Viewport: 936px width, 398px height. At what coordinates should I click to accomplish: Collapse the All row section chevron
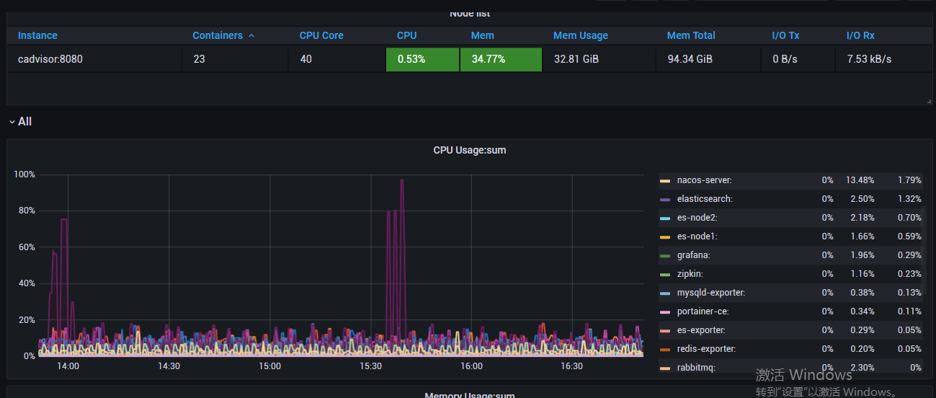click(x=12, y=122)
